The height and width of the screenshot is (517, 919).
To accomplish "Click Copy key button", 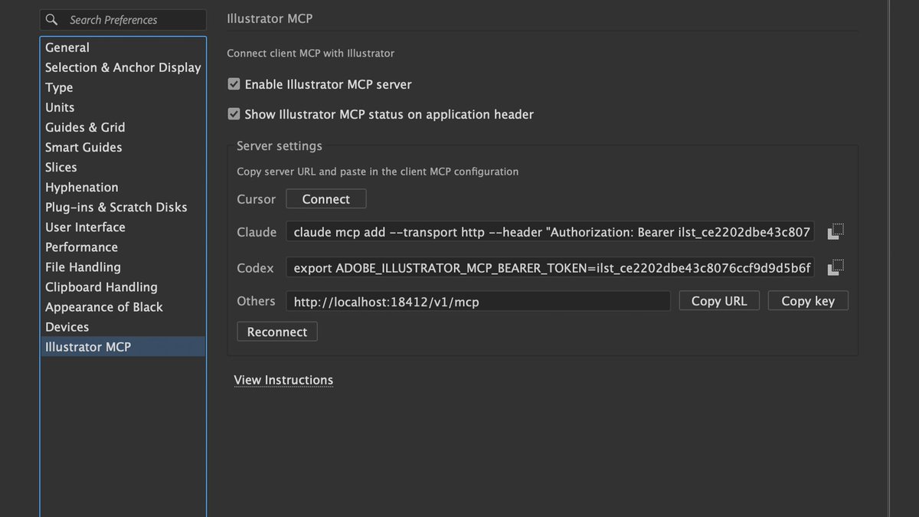I will click(x=808, y=301).
